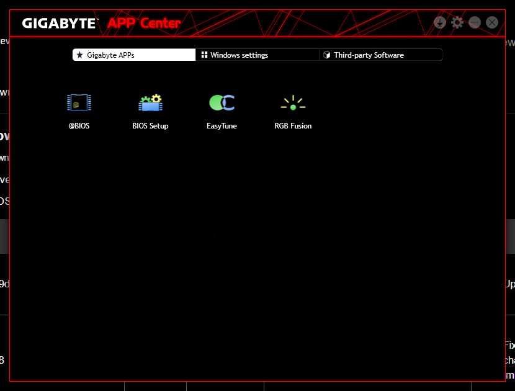Click the download updates icon in title bar
The height and width of the screenshot is (391, 515).
point(440,23)
